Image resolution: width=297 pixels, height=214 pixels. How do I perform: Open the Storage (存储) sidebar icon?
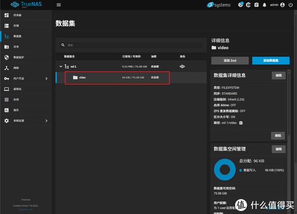point(6,26)
